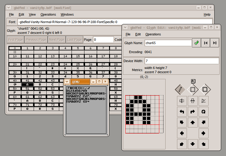The height and width of the screenshot is (156, 226).
Task: Rotate glyph 90 degrees left
Action: click(x=182, y=112)
